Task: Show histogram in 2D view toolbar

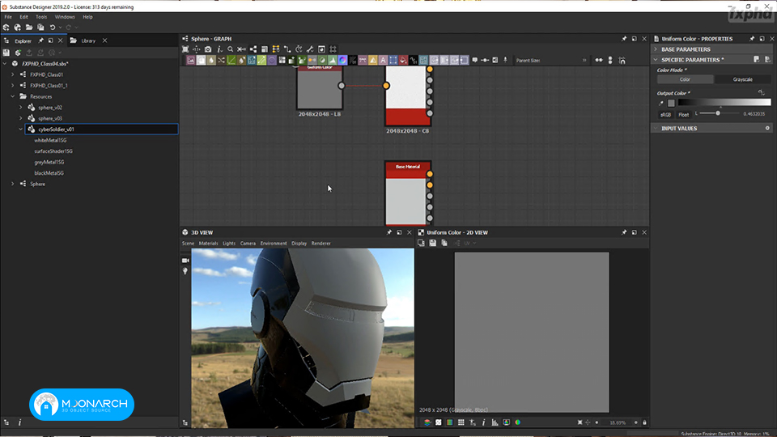Action: pos(495,422)
